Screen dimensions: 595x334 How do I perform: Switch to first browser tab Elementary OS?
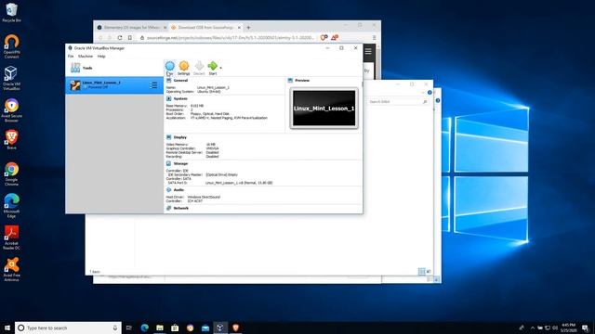[131, 28]
